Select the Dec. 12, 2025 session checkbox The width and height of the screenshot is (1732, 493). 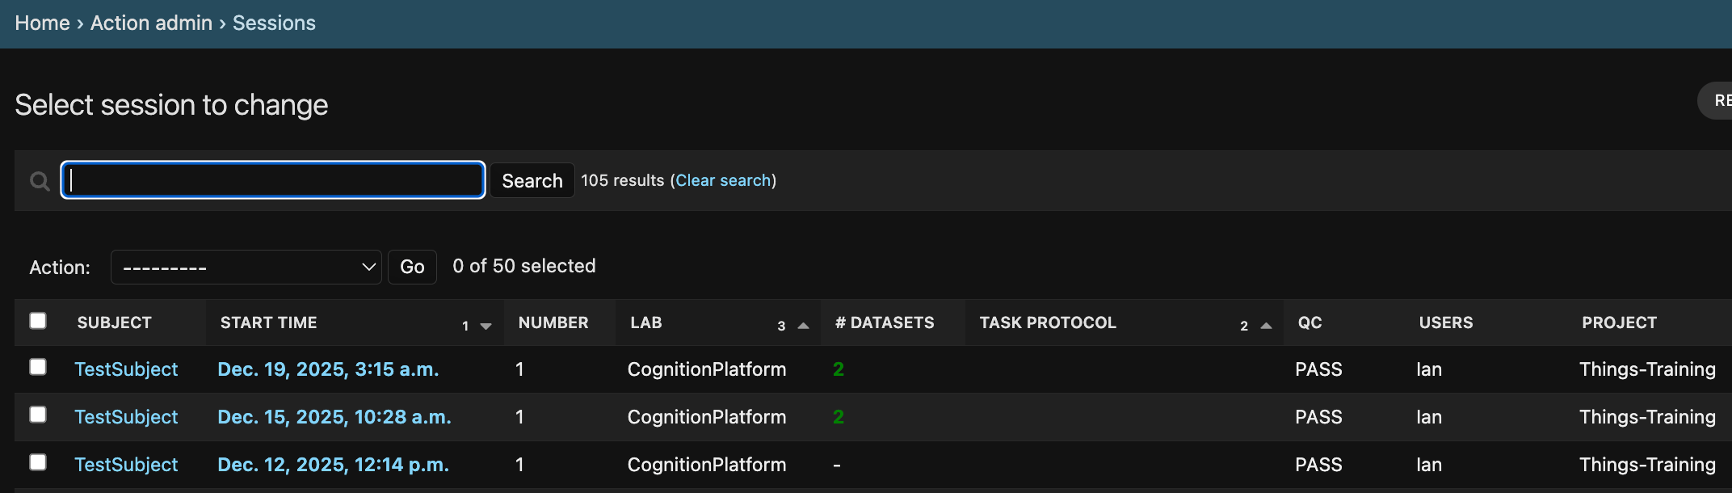(38, 462)
